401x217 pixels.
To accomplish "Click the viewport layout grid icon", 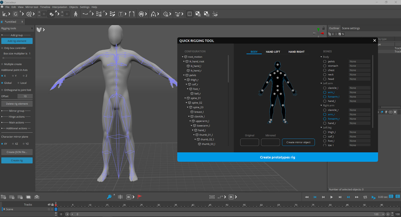I will (x=190, y=14).
